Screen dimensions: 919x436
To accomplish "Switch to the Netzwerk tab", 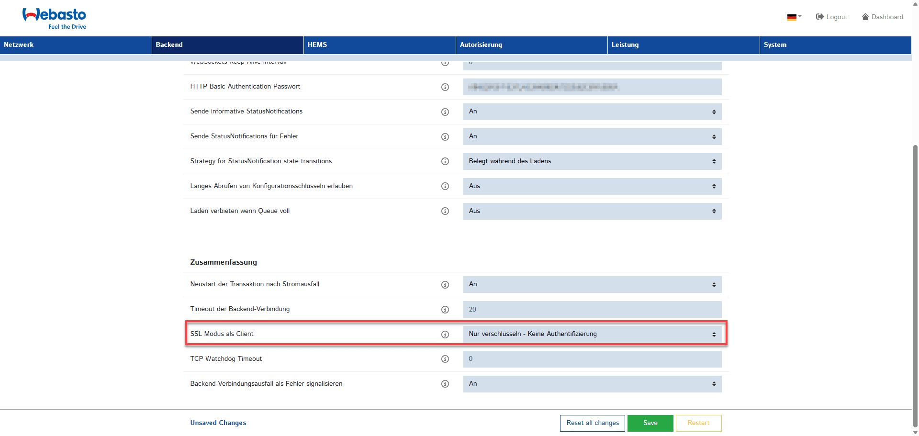I will click(76, 45).
